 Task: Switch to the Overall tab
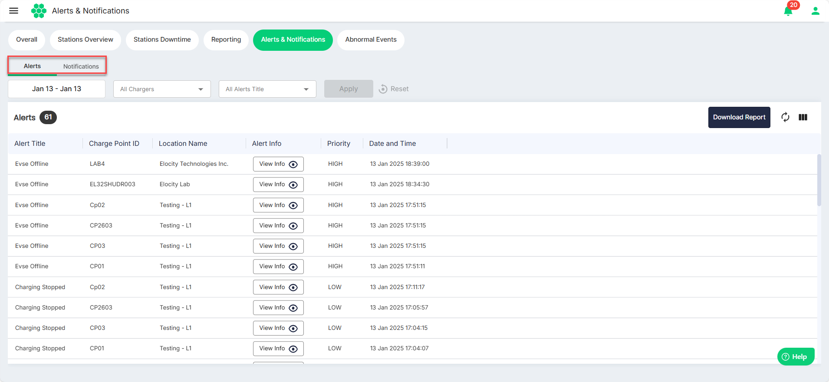[x=26, y=40]
